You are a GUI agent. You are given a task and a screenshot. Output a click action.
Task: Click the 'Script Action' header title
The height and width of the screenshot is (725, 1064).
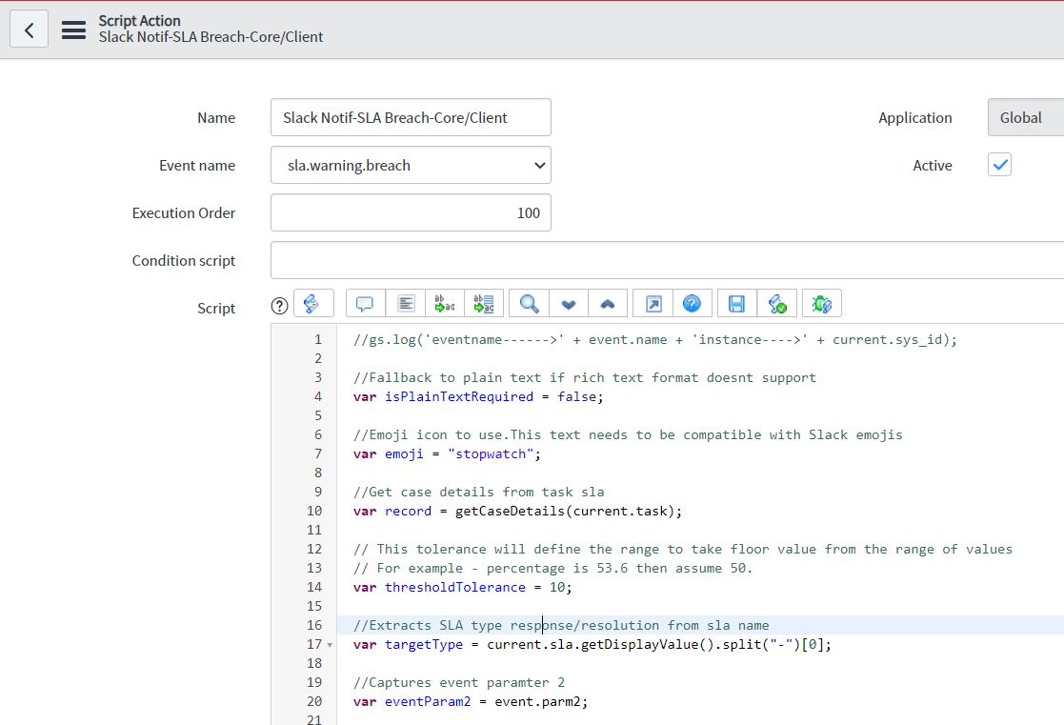point(139,20)
